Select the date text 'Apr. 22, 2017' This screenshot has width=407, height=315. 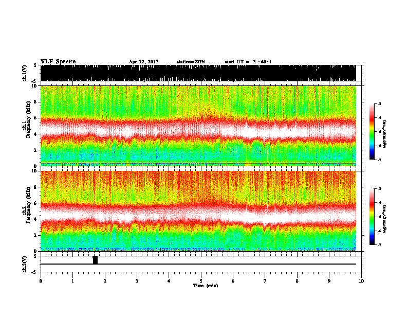[x=143, y=62]
